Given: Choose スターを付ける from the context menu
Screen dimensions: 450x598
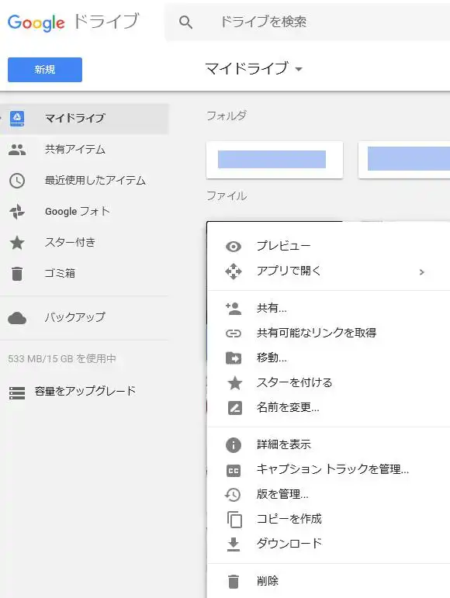Looking at the screenshot, I should (x=294, y=382).
